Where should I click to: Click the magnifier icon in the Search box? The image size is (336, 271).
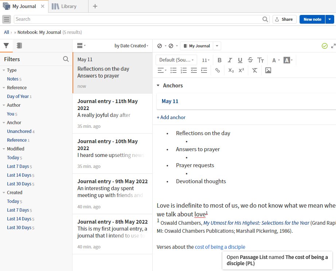click(x=265, y=19)
